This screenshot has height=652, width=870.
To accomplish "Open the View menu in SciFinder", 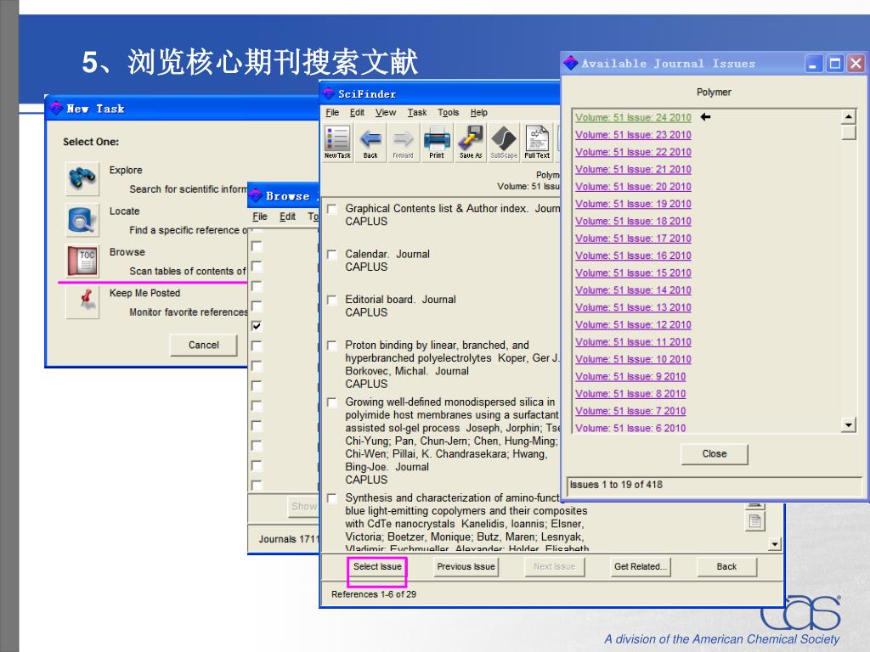I will click(386, 113).
